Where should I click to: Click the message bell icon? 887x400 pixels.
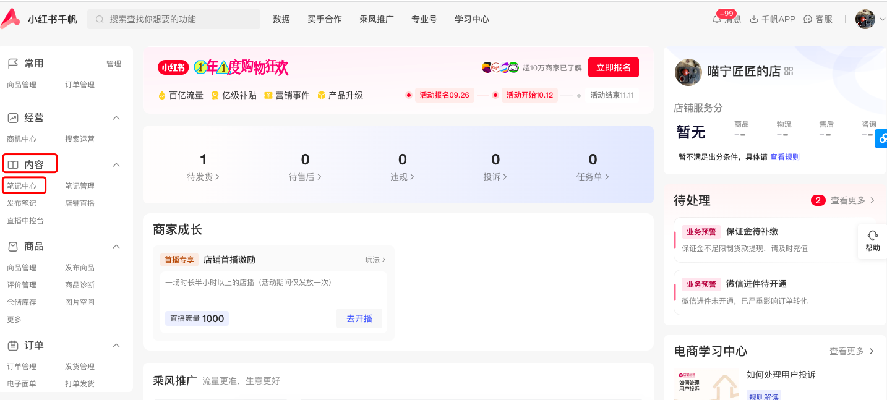717,20
